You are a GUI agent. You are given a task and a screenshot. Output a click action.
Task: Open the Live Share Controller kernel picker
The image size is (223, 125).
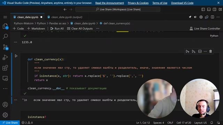pyautogui.click(x=205, y=28)
